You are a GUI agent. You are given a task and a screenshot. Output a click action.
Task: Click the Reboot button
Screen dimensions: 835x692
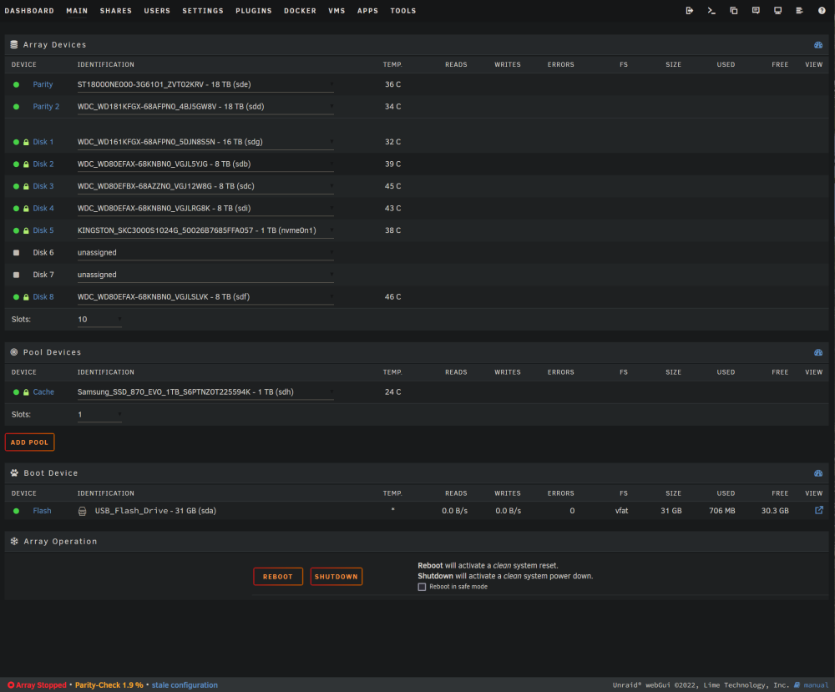278,577
